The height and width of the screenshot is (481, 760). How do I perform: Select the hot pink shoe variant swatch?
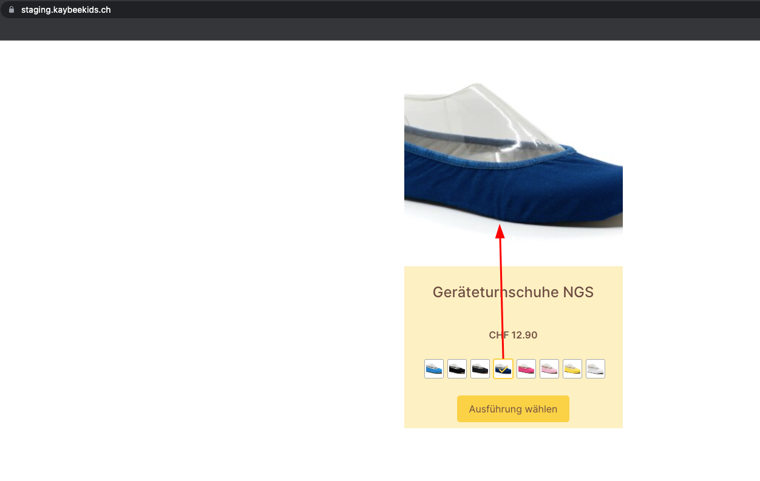pos(526,369)
